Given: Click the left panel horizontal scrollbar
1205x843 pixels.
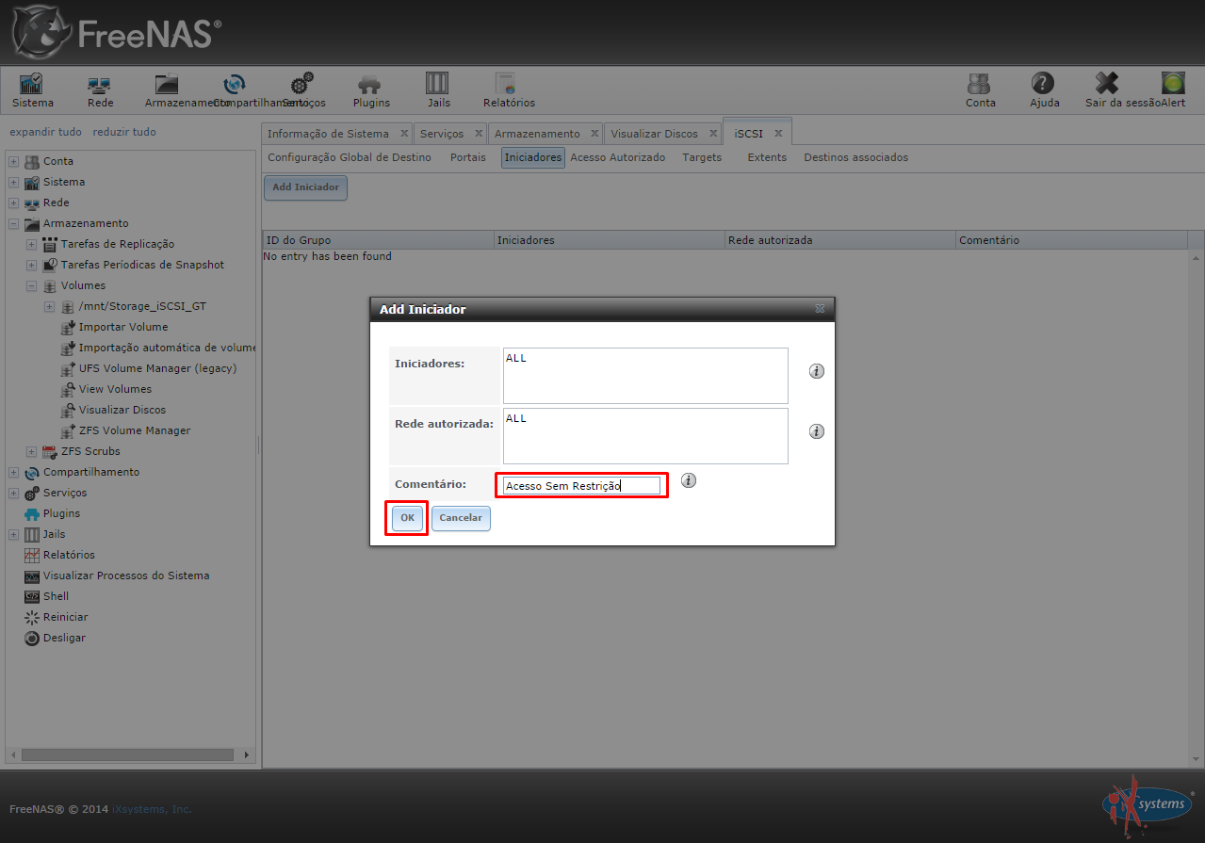Looking at the screenshot, I should point(126,754).
